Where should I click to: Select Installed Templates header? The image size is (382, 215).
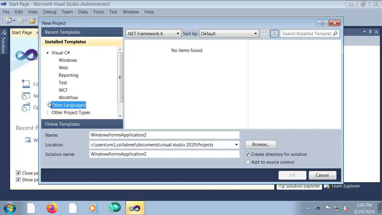pyautogui.click(x=82, y=42)
